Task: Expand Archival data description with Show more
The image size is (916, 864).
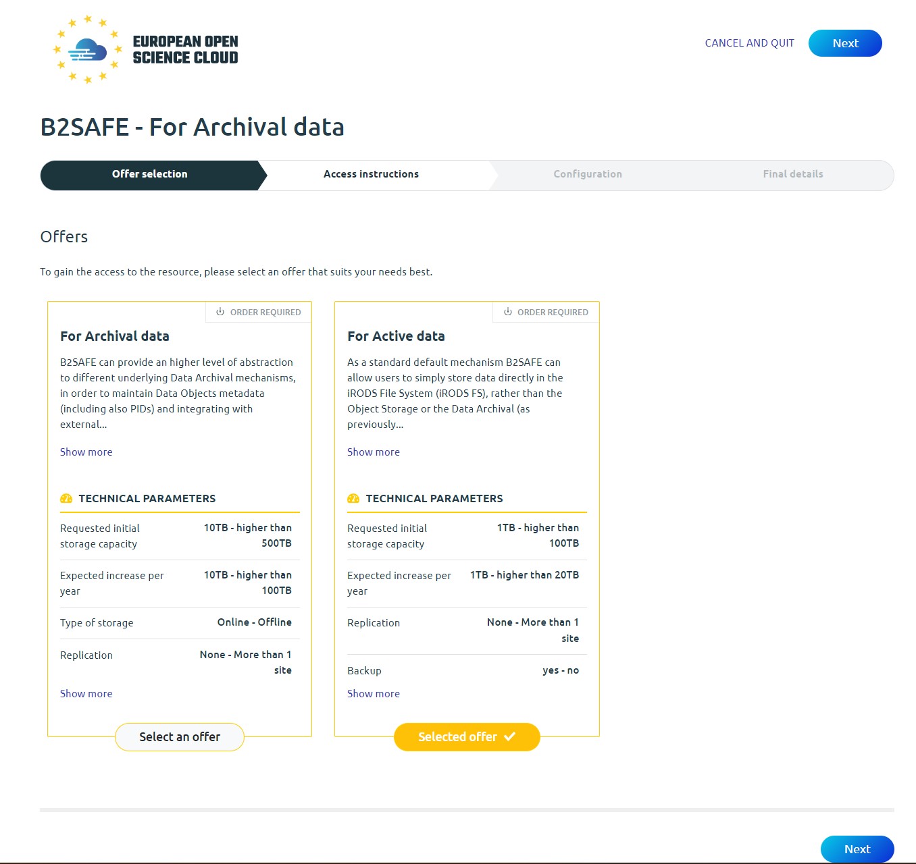Action: 86,452
